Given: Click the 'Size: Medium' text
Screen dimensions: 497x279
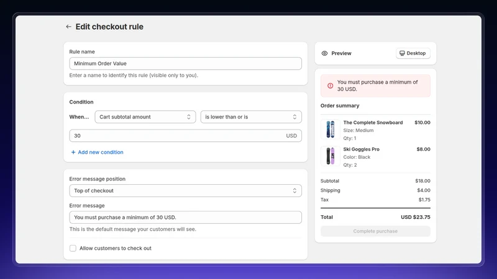Looking at the screenshot, I should click(x=358, y=130).
